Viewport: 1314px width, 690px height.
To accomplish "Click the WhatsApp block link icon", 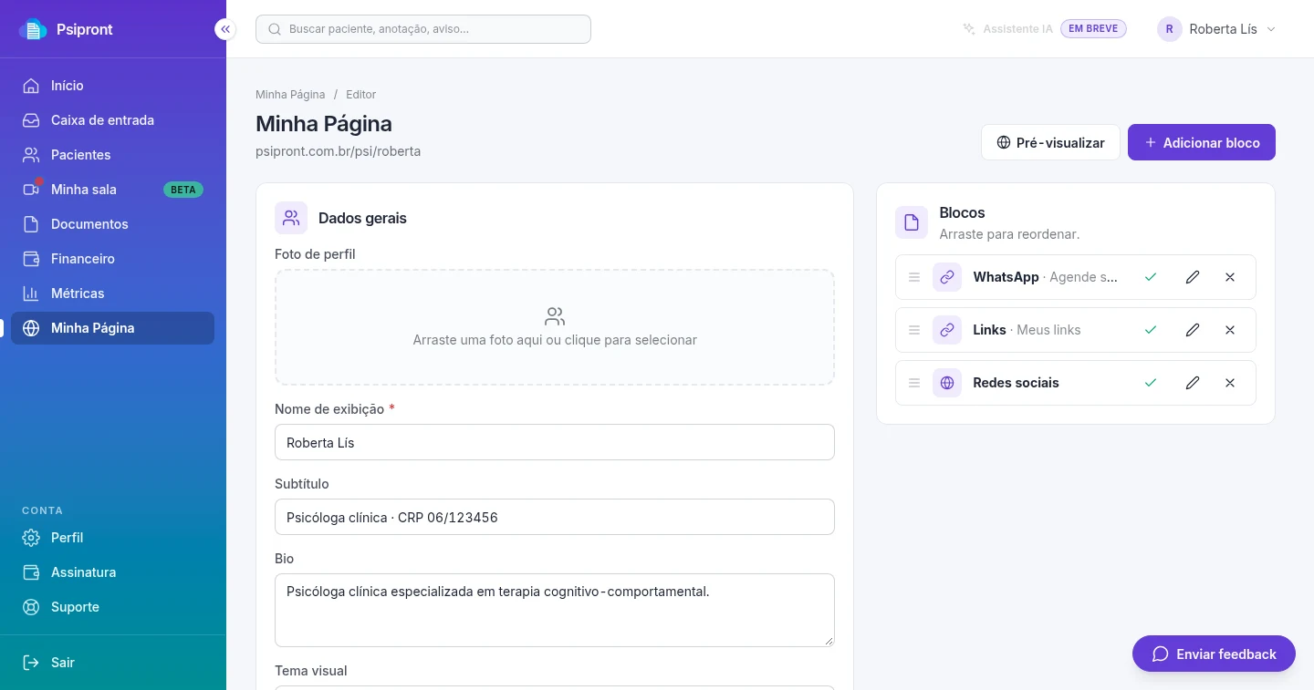I will click(947, 277).
